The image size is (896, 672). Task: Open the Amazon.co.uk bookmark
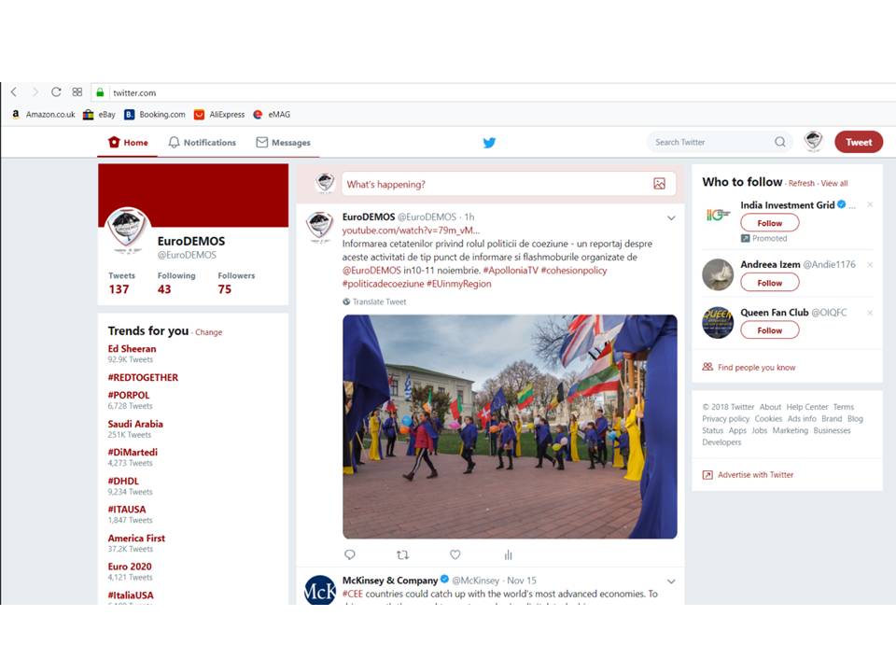44,114
